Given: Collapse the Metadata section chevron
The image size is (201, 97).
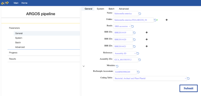Looking at the screenshot, I should coord(84,66).
